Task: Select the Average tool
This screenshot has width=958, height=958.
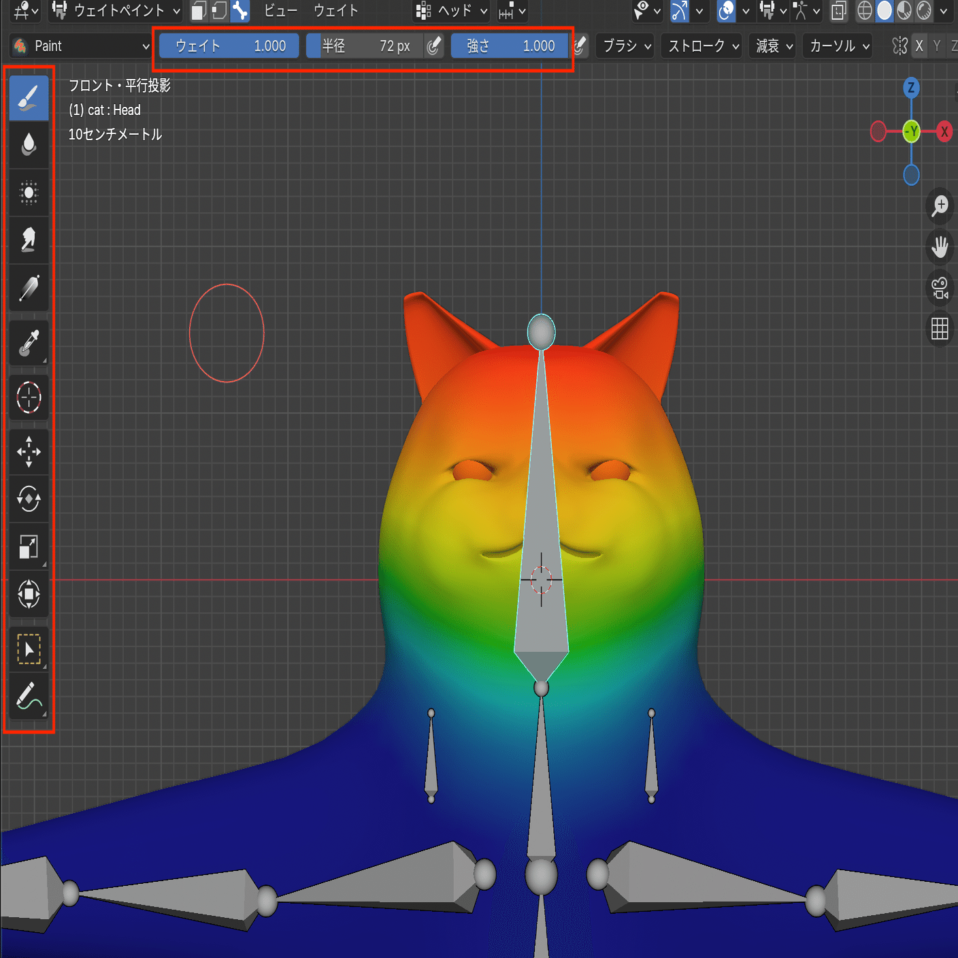Action: click(x=29, y=193)
